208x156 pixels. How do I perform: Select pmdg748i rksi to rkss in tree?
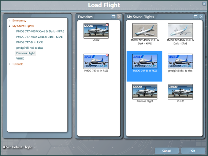(x=30, y=48)
